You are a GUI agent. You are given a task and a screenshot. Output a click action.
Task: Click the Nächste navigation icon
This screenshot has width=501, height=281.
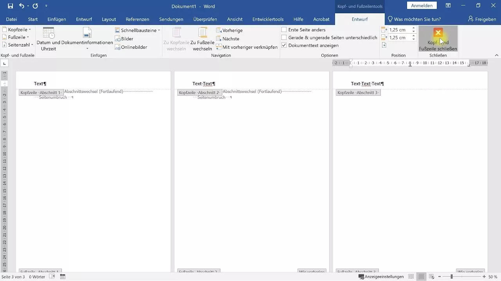coord(218,39)
